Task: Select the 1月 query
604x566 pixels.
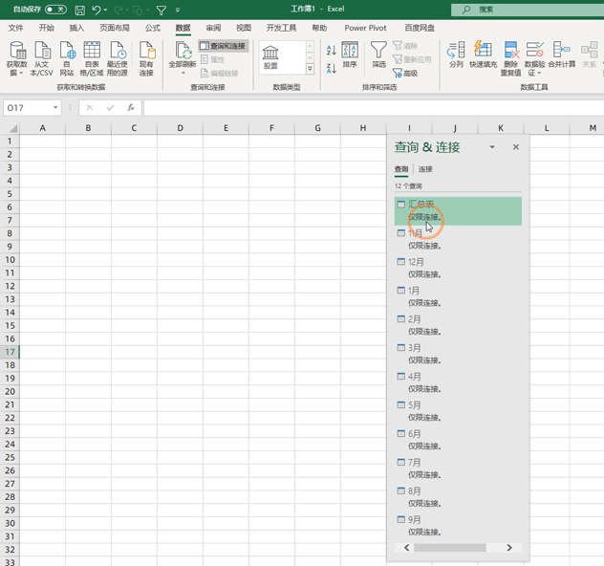Action: 458,296
